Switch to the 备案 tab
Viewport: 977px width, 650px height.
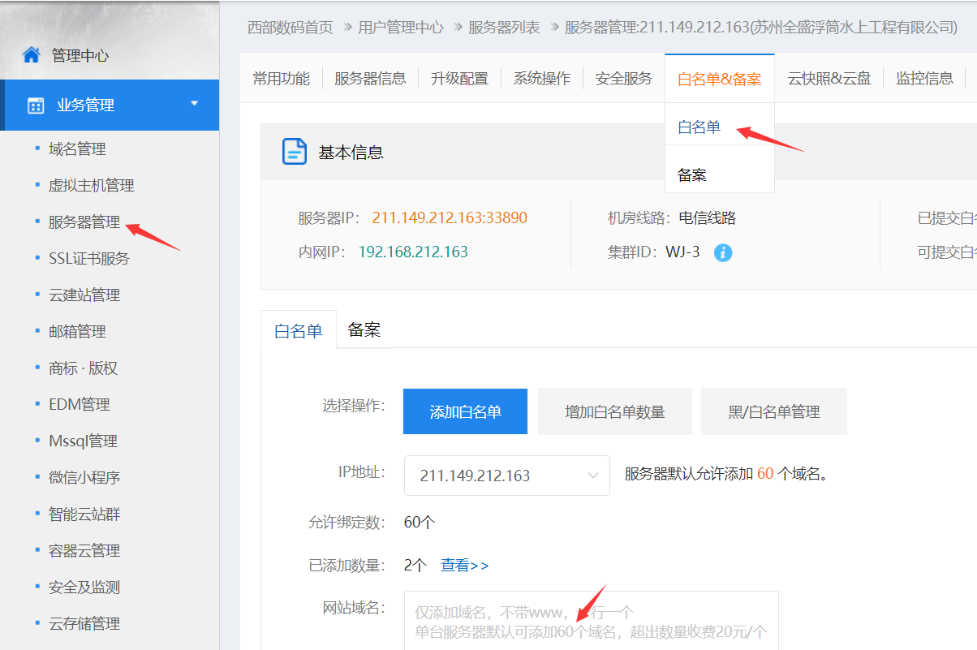tap(364, 330)
